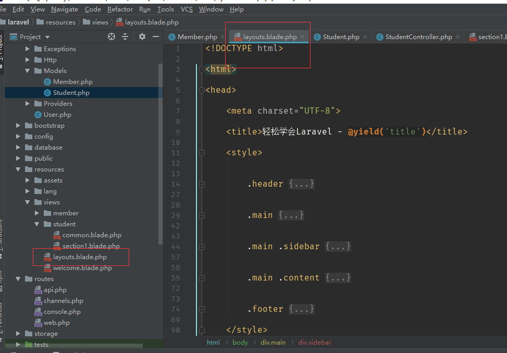The height and width of the screenshot is (353, 507).
Task: Open api.php in routes folder
Action: pyautogui.click(x=55, y=290)
